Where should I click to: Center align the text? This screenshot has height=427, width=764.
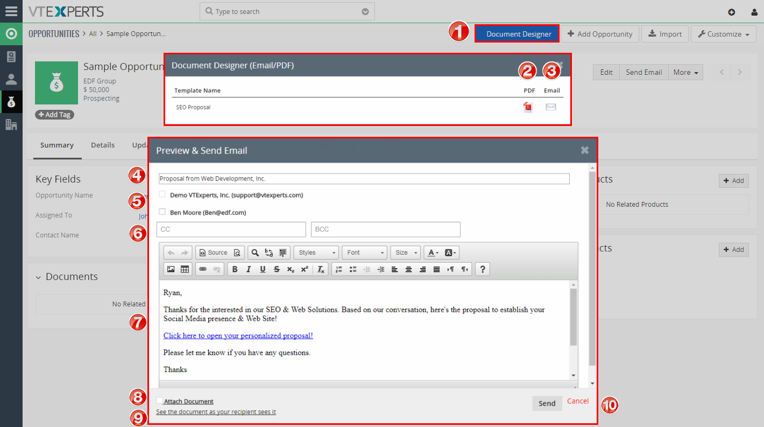(409, 269)
